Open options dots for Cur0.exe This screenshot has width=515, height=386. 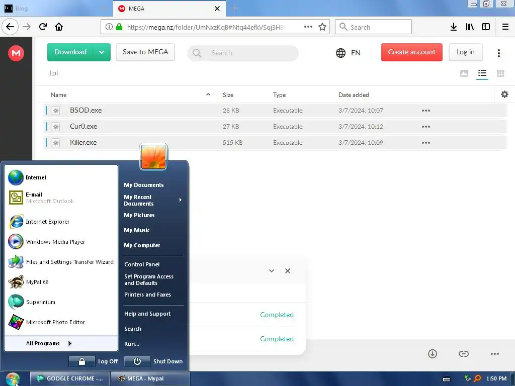[x=425, y=127]
